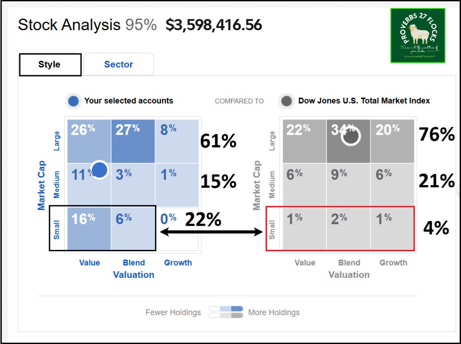Select the 27% Large Blend cell

[133, 141]
